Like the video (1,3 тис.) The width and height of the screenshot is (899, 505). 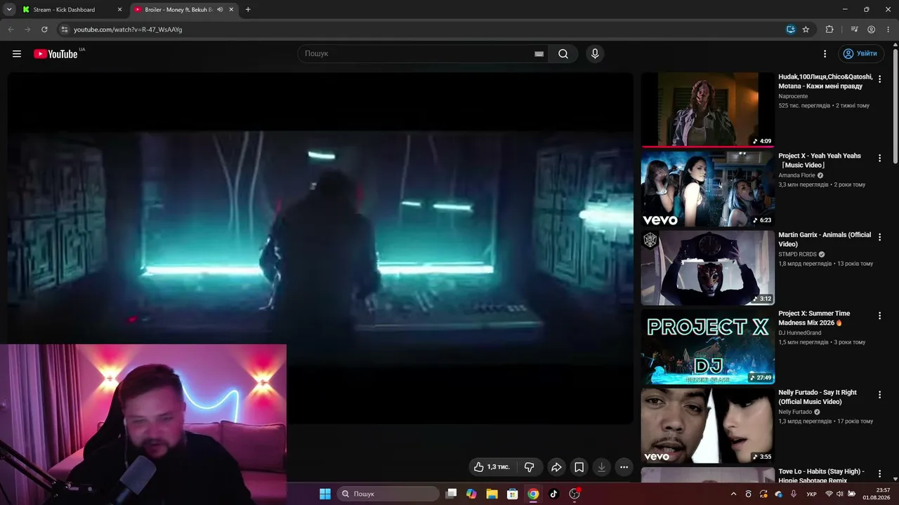tap(492, 467)
